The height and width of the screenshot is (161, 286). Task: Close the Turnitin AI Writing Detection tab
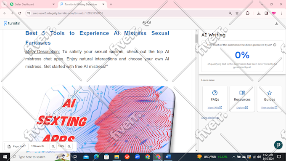point(103,4)
